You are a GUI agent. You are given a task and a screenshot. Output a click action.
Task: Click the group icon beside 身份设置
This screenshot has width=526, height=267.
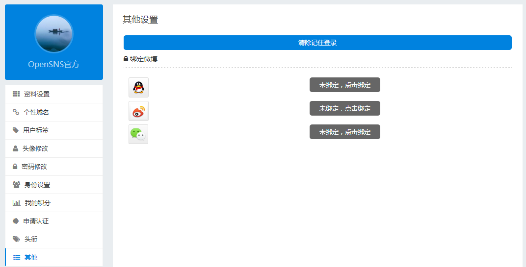pyautogui.click(x=16, y=184)
